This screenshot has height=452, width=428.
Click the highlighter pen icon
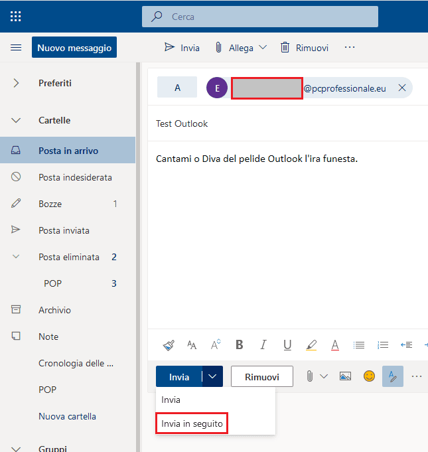click(311, 345)
